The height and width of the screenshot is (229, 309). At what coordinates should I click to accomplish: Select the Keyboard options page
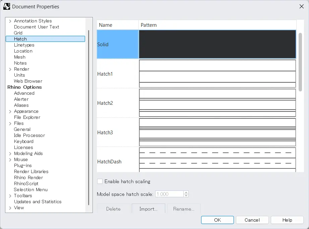point(23,141)
